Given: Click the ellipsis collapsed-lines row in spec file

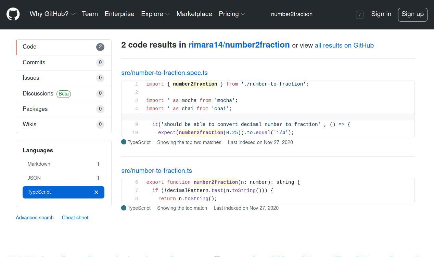Looking at the screenshot, I should coord(268,117).
